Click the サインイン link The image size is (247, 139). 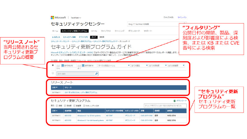182,17
